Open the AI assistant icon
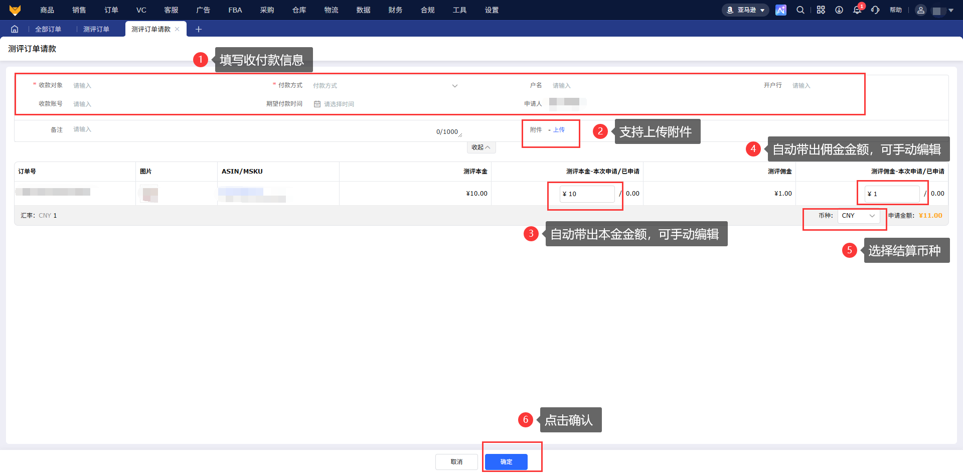The image size is (963, 474). tap(781, 10)
